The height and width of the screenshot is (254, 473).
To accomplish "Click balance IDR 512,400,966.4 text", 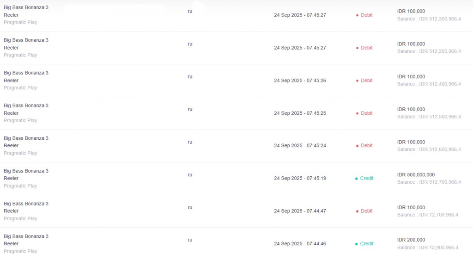I will coord(429,84).
